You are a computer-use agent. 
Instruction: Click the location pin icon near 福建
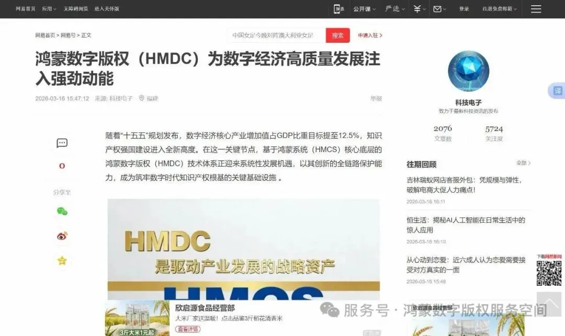click(142, 98)
